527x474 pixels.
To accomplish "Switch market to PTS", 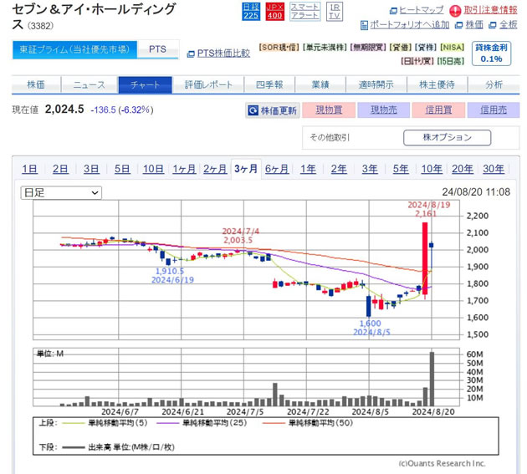I will pos(157,49).
